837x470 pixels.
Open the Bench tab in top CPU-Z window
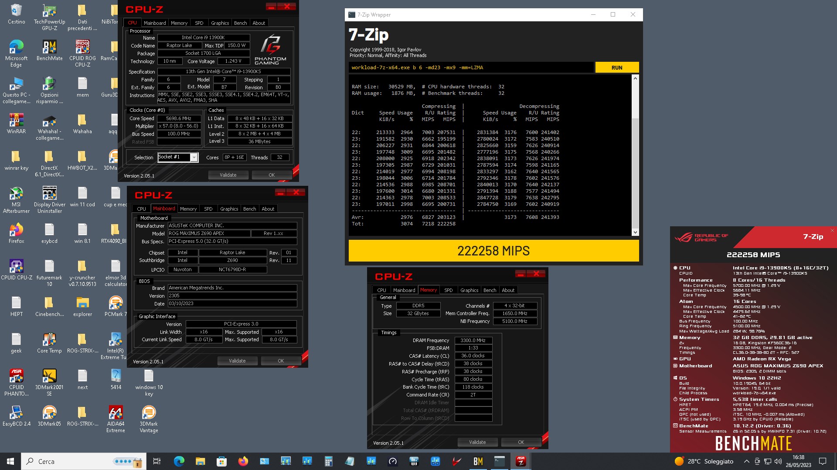[x=240, y=23]
